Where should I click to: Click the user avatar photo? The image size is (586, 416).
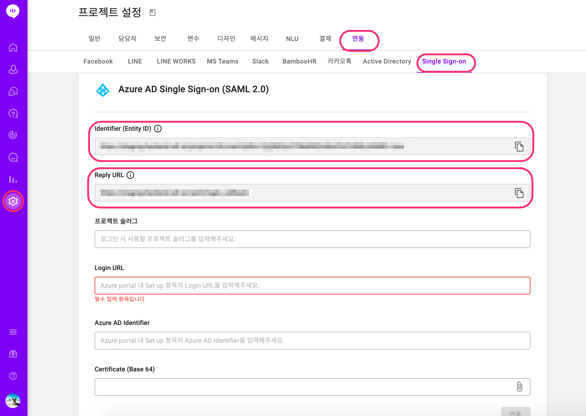[13, 401]
